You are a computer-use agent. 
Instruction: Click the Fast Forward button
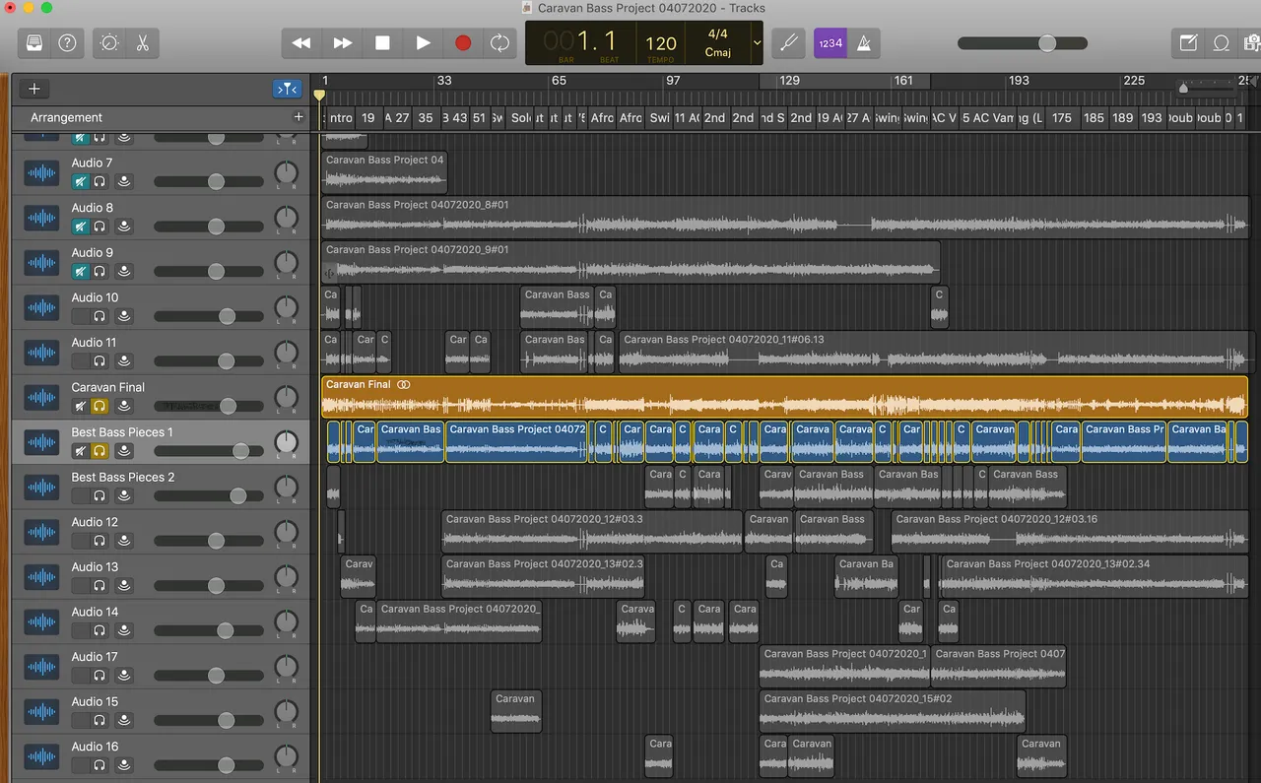[342, 43]
